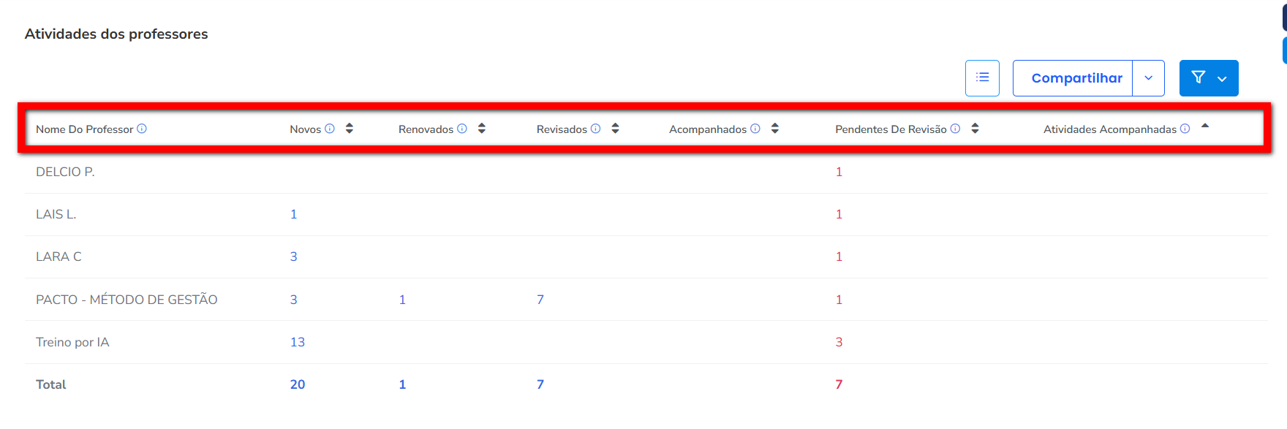
Task: Sort table by Renovados column arrows
Action: (x=482, y=129)
